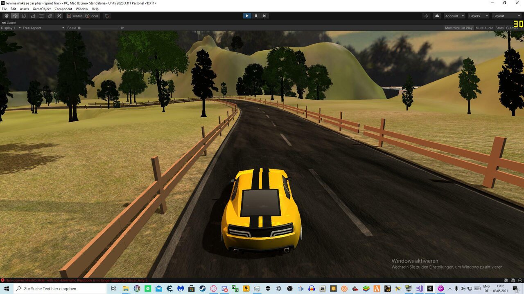The width and height of the screenshot is (524, 294).
Task: Toggle Maximize On Play
Action: [x=458, y=28]
